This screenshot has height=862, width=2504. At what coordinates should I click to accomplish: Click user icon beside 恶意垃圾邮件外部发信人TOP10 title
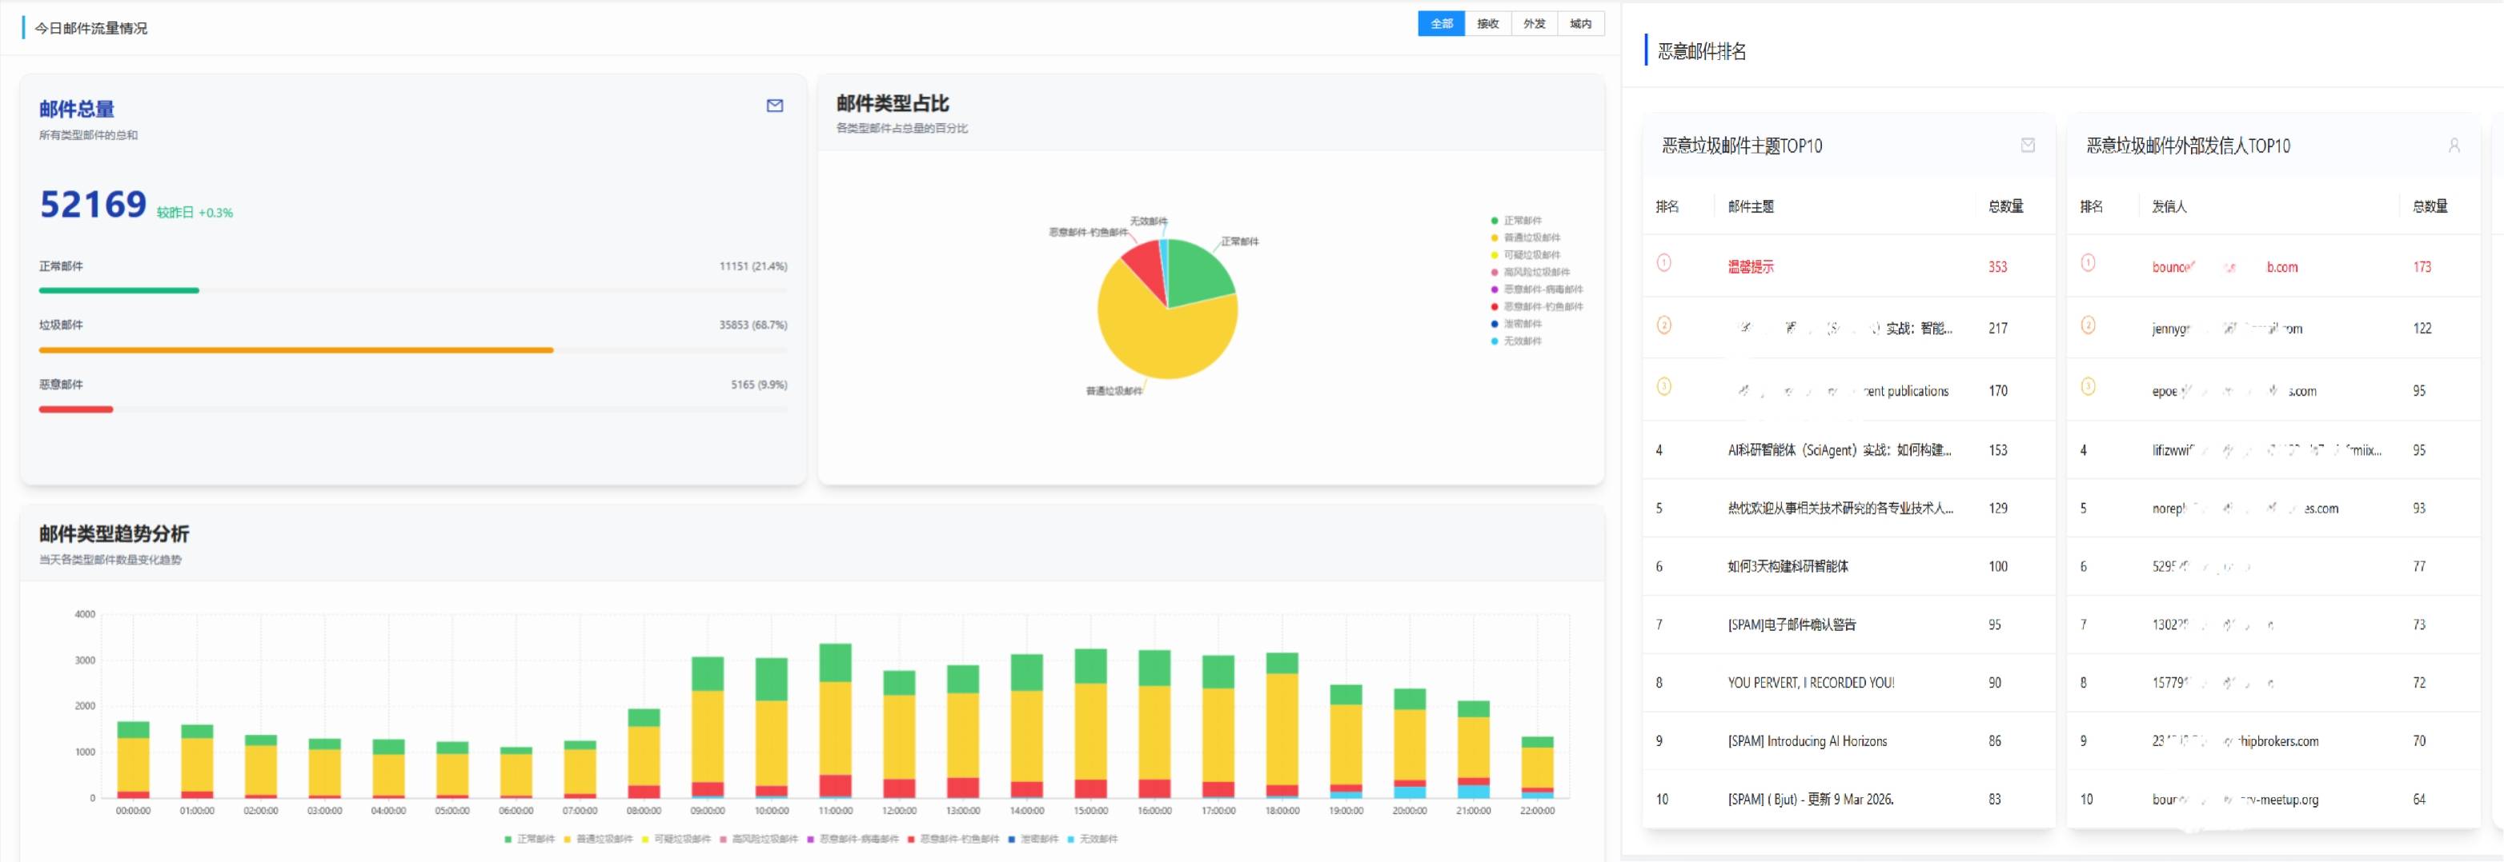tap(2454, 146)
